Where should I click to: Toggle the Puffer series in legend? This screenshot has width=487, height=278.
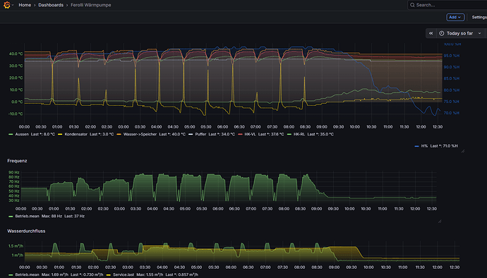coord(200,134)
